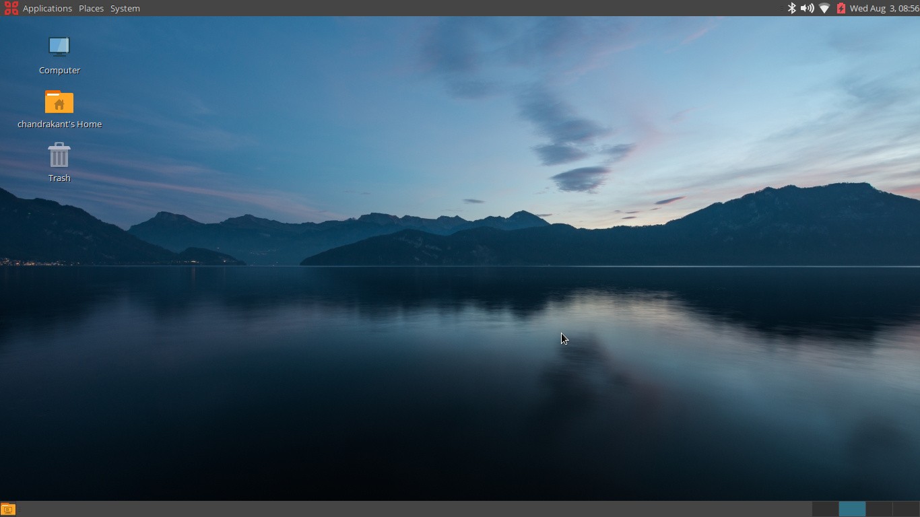The width and height of the screenshot is (920, 517).
Task: Switch to the highlighted blue workspace
Action: [852, 509]
